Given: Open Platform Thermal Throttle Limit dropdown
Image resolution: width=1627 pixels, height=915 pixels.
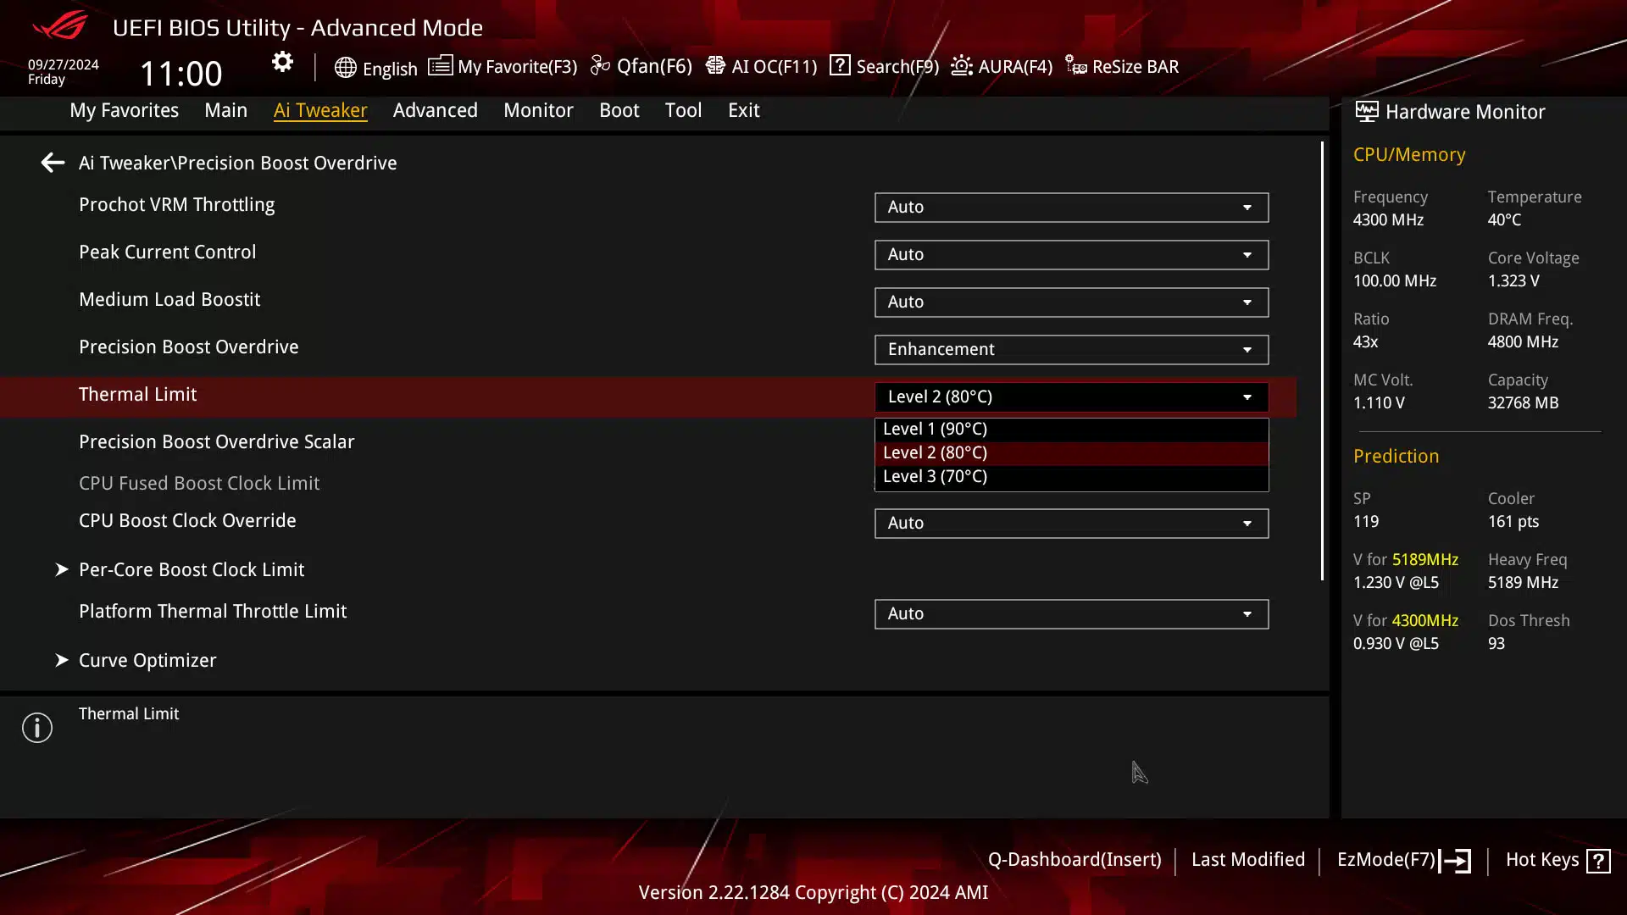Looking at the screenshot, I should [x=1071, y=614].
